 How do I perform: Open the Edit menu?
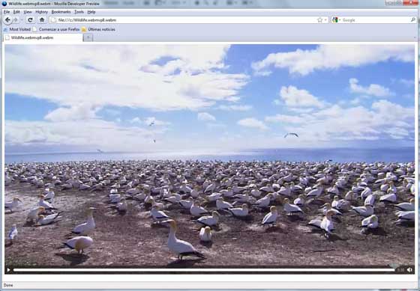(x=16, y=12)
